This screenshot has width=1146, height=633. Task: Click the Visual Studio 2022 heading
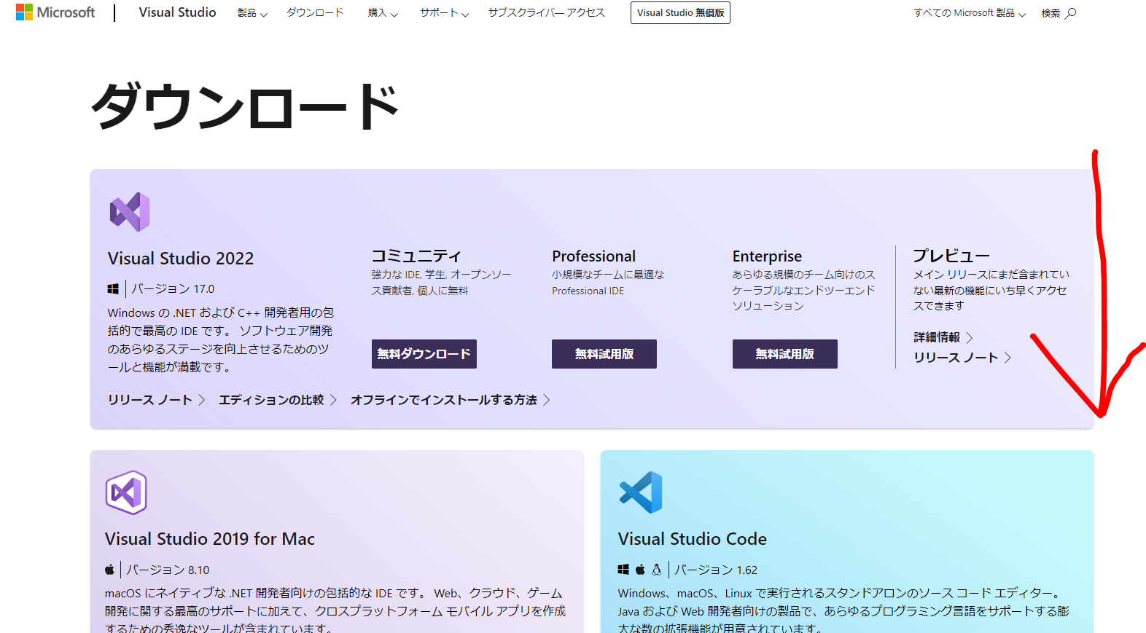click(181, 259)
